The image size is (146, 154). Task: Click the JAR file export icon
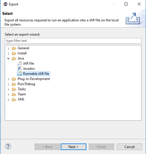[x=20, y=63]
